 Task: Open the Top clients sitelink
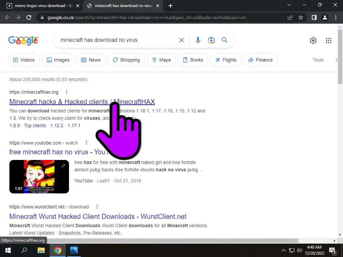pyautogui.click(x=35, y=126)
